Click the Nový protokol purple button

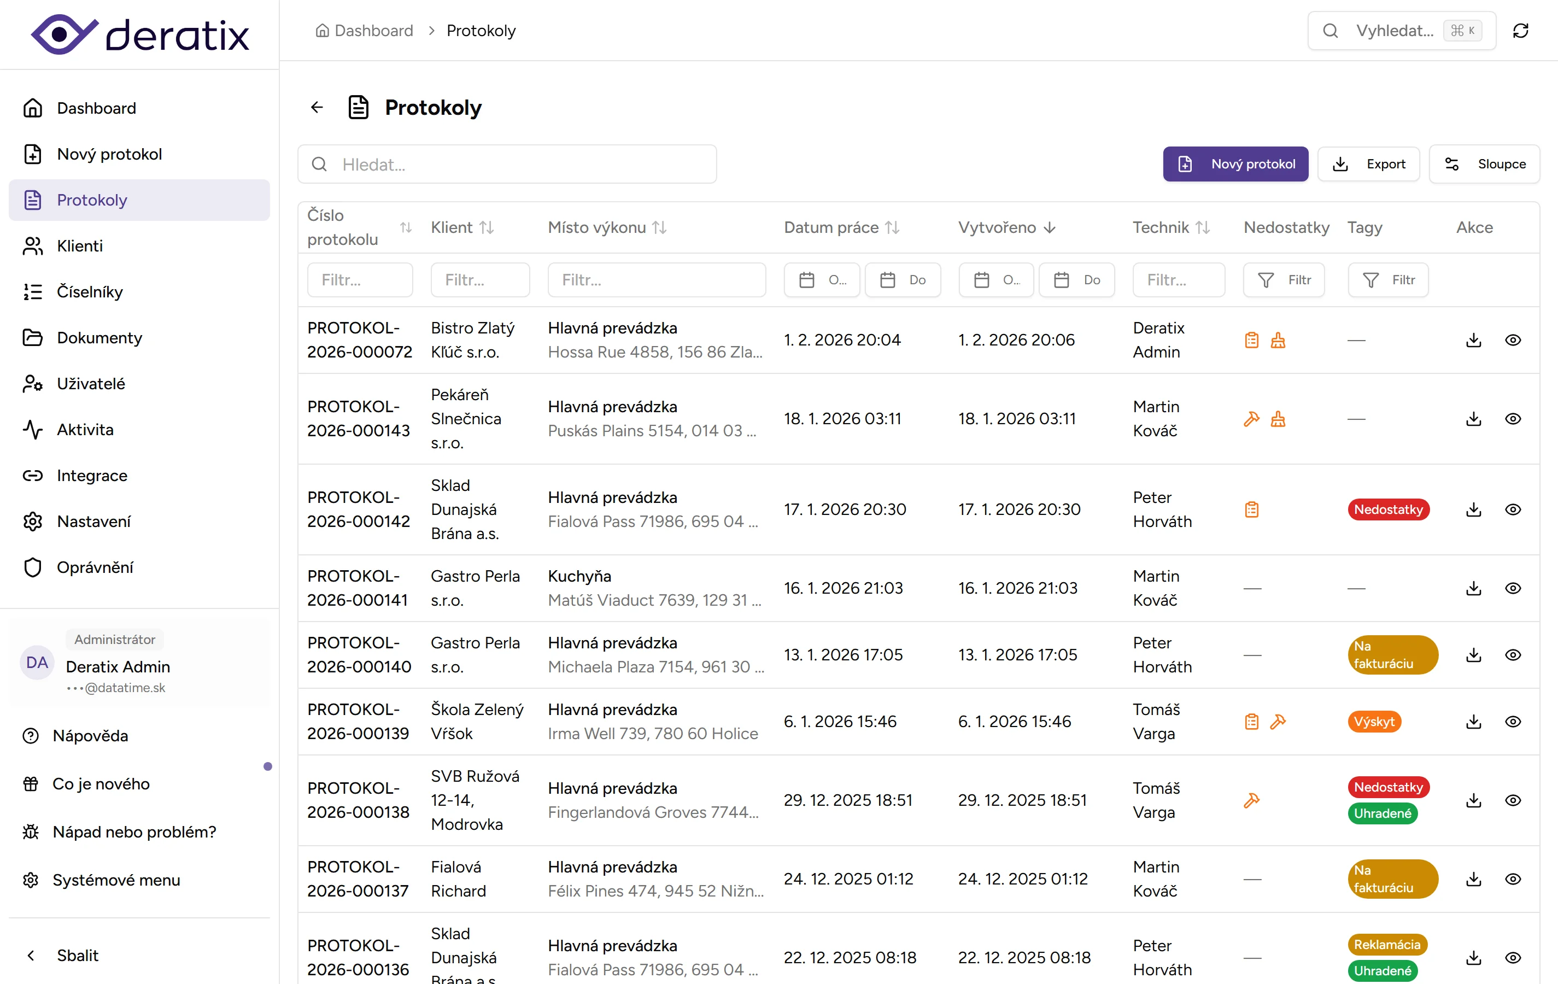pos(1235,165)
